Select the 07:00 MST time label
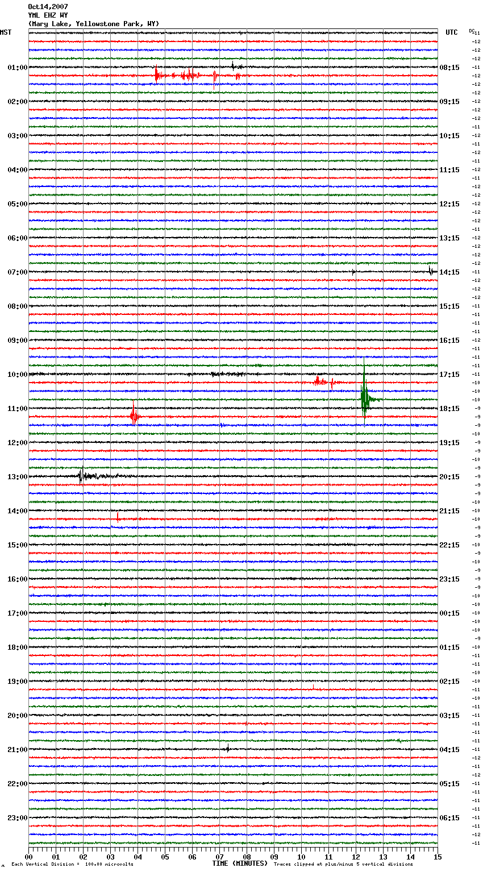Image resolution: width=483 pixels, height=872 pixels. (x=18, y=272)
